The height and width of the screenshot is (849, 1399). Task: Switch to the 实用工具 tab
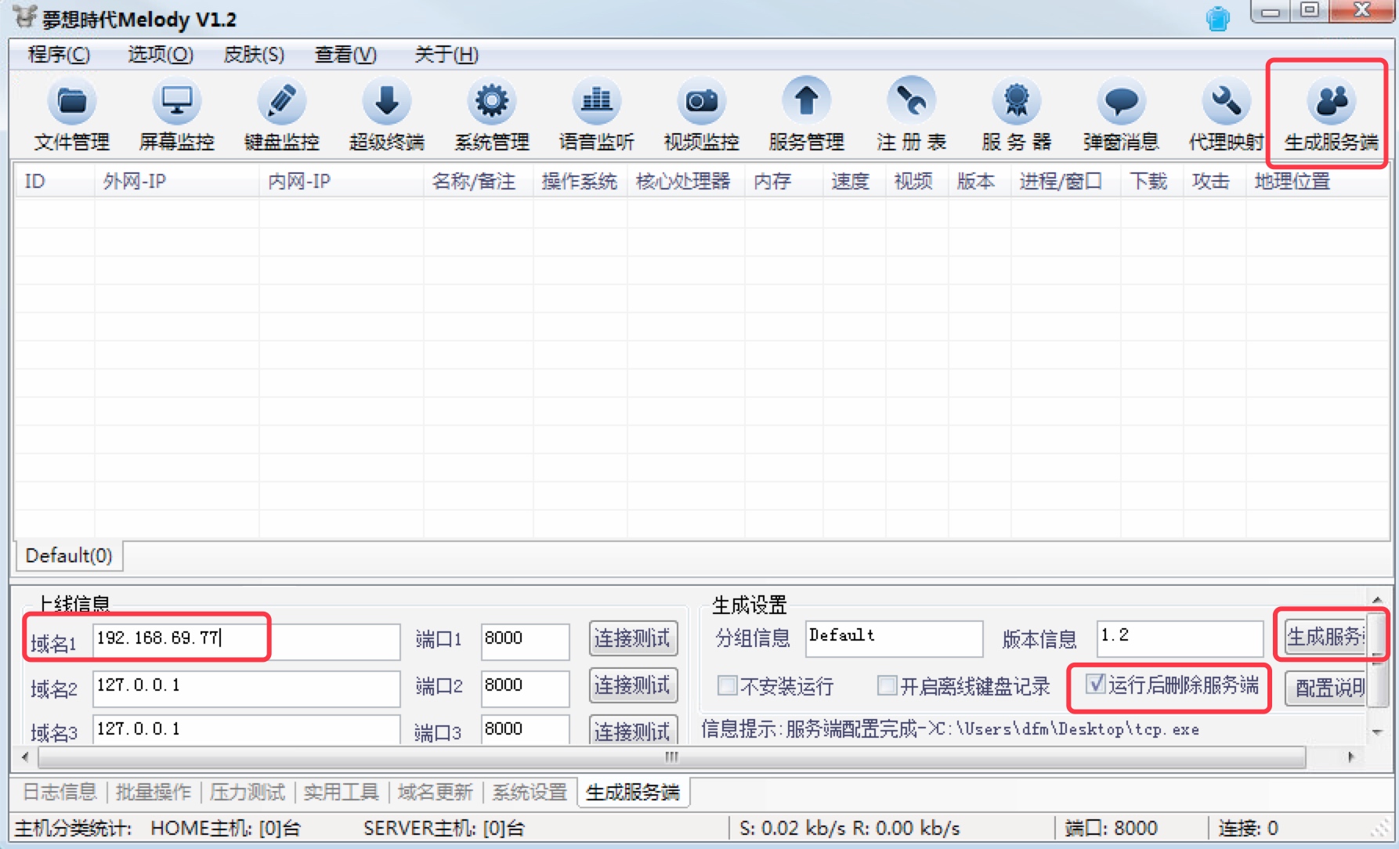[x=342, y=792]
